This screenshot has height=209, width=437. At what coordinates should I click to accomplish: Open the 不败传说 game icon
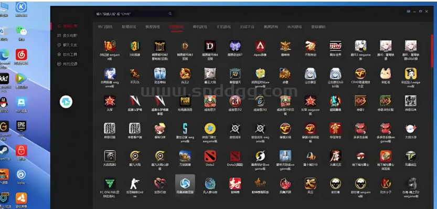(x=311, y=46)
